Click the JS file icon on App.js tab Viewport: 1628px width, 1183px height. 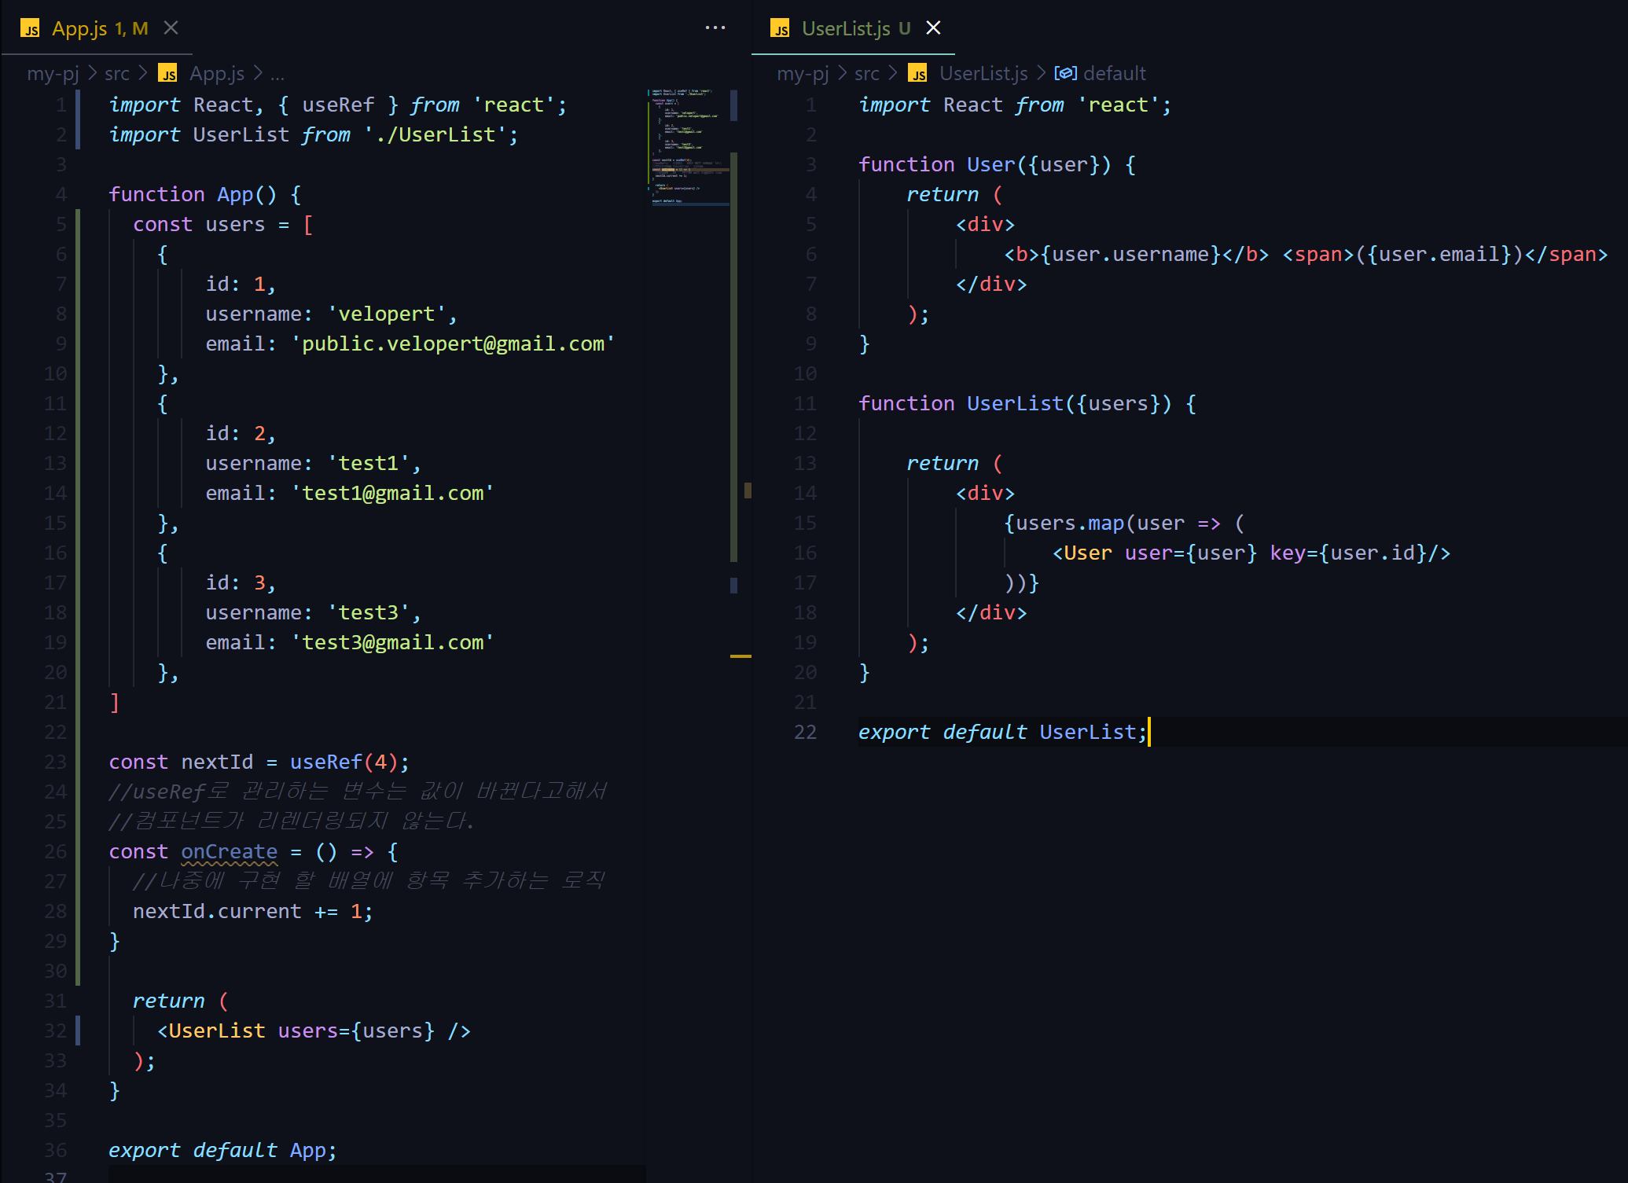31,29
